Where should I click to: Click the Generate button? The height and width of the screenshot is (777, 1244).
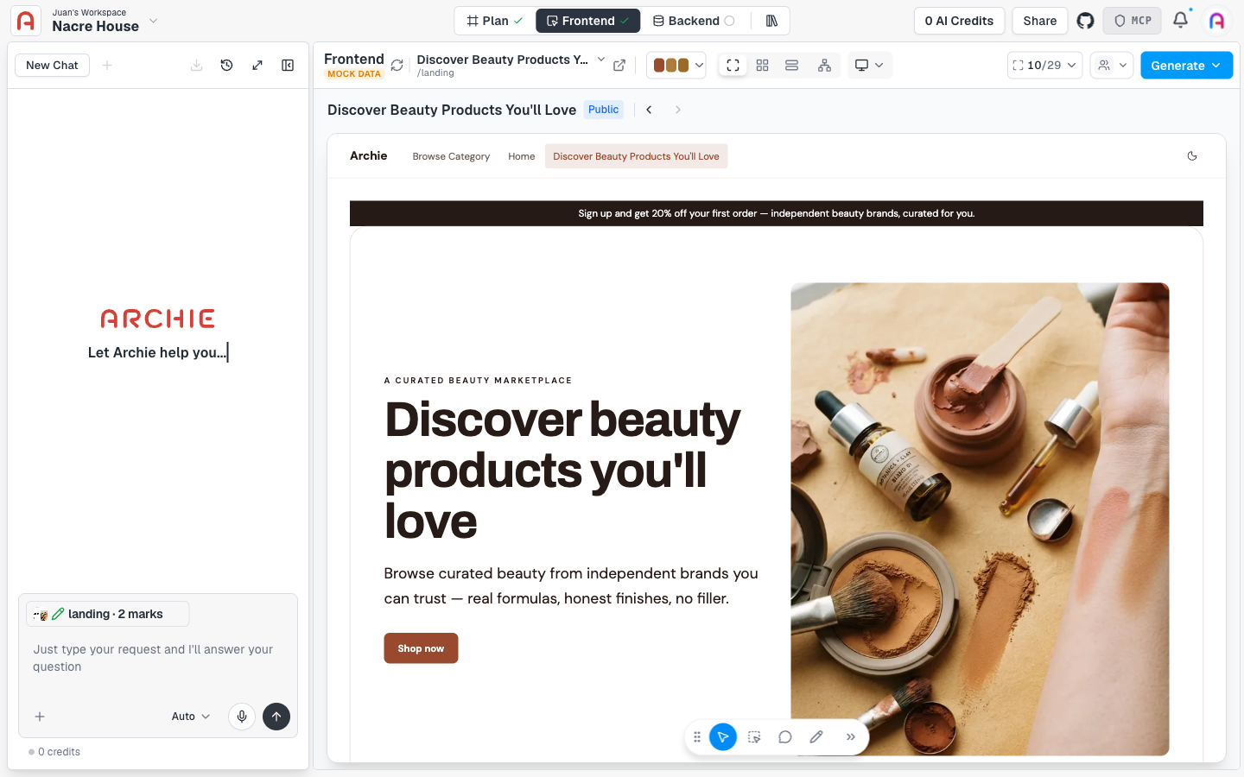click(x=1186, y=66)
